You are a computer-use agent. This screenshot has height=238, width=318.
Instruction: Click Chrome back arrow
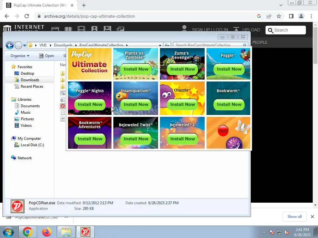7,16
